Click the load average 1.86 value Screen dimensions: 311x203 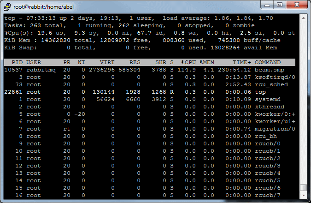point(222,18)
